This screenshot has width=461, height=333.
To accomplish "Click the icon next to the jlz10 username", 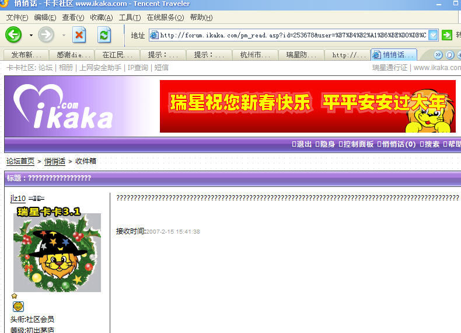I will click(x=36, y=199).
